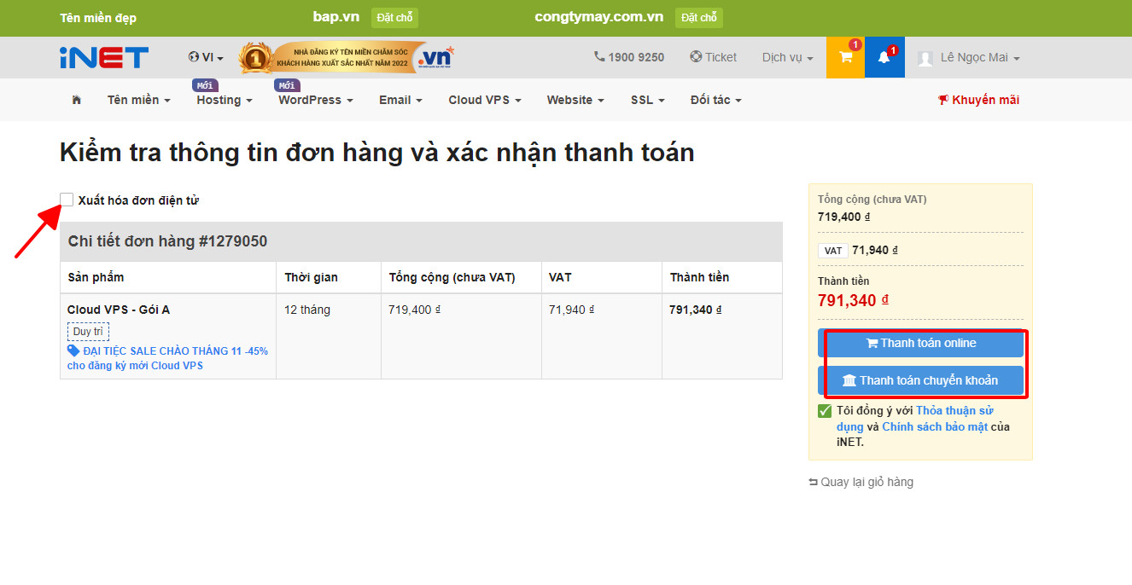The height and width of the screenshot is (585, 1132).
Task: Expand the Dịch vụ dropdown
Action: click(x=787, y=57)
